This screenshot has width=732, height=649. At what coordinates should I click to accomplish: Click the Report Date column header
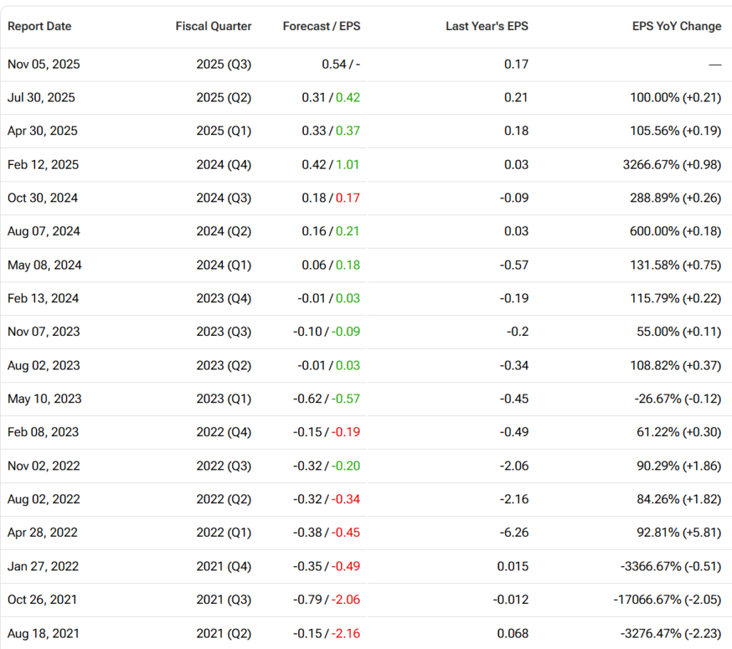(39, 26)
